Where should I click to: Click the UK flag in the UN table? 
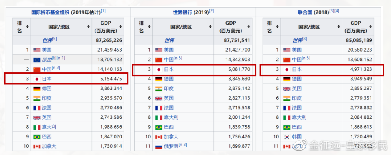(x=287, y=89)
